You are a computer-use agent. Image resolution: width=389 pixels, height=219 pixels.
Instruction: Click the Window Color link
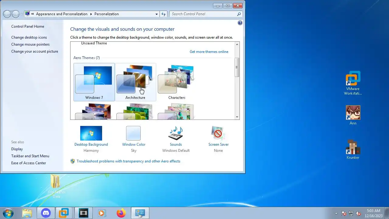134,144
